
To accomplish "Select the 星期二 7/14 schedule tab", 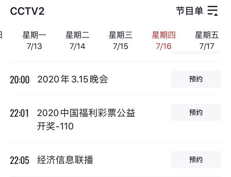I will tap(78, 40).
